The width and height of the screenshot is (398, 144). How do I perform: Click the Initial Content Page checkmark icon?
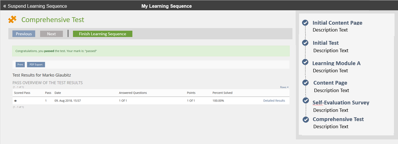[305, 23]
